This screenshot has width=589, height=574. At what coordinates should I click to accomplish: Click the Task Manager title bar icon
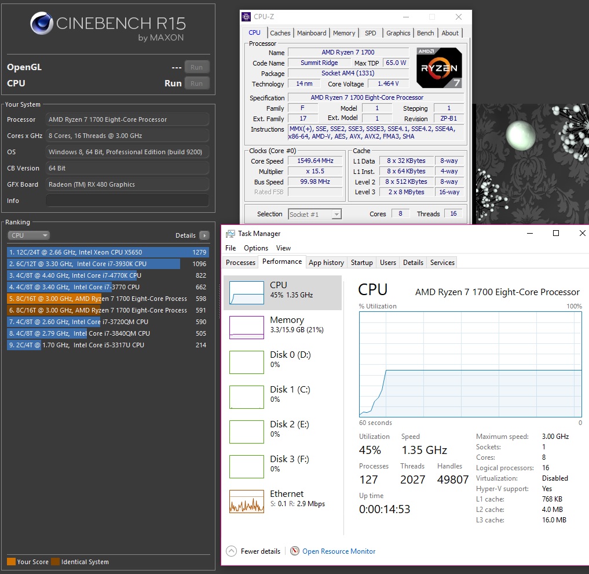coord(230,234)
